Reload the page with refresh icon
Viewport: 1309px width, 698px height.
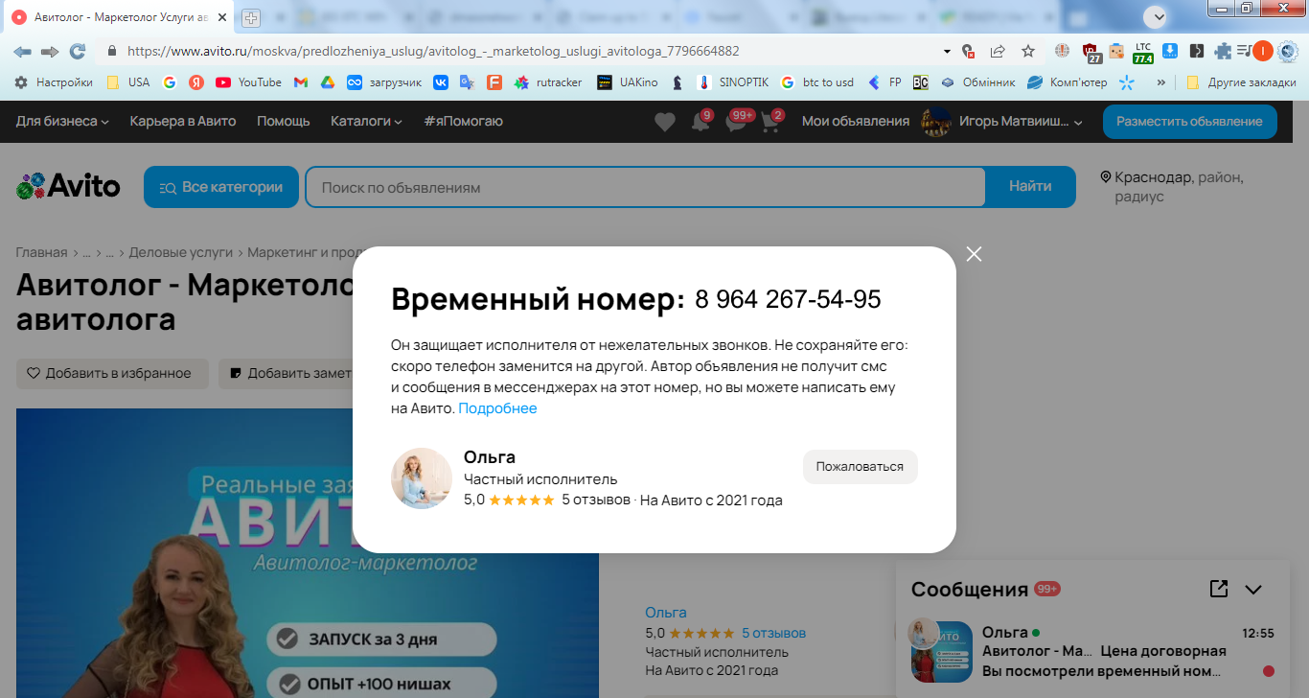pyautogui.click(x=78, y=51)
